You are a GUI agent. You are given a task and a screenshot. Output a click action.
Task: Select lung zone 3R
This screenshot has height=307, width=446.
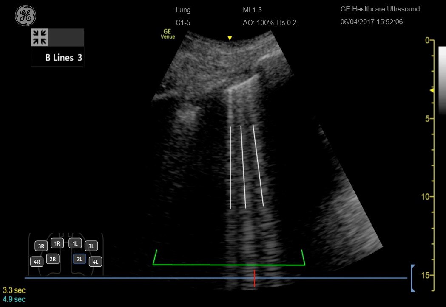(x=41, y=246)
